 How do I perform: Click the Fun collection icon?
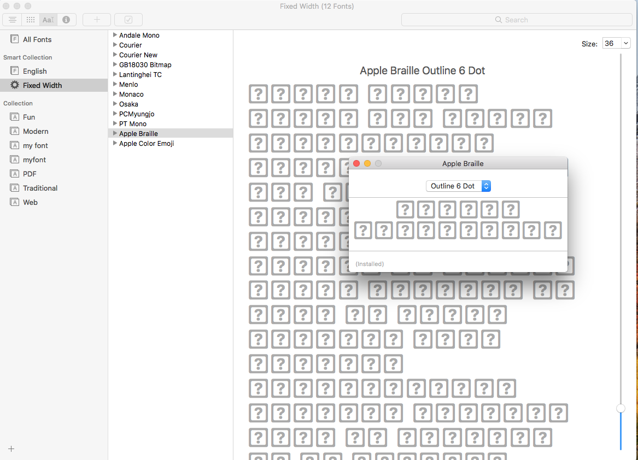[x=14, y=117]
